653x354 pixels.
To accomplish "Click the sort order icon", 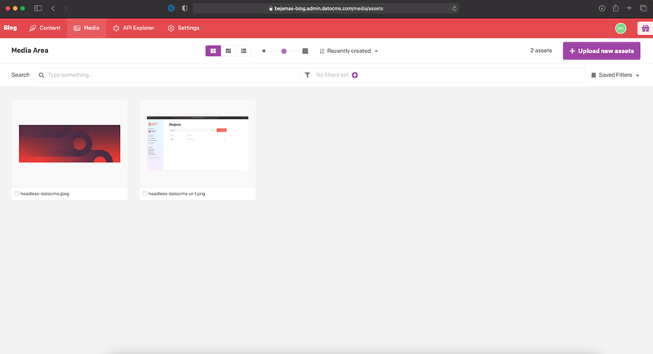I will pos(322,51).
